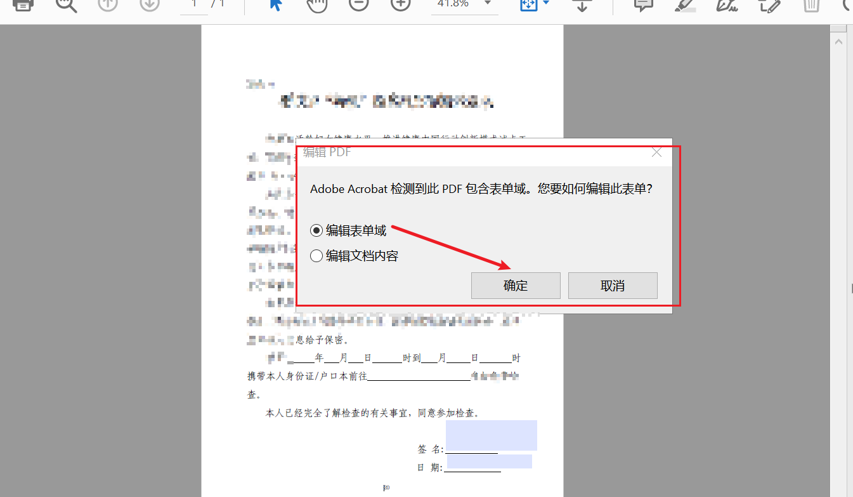Click the 日 期: label

pos(430,467)
